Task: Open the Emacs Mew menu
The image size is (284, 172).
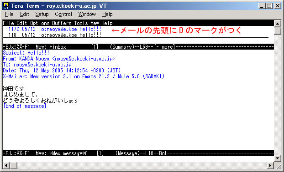Action: [95, 23]
